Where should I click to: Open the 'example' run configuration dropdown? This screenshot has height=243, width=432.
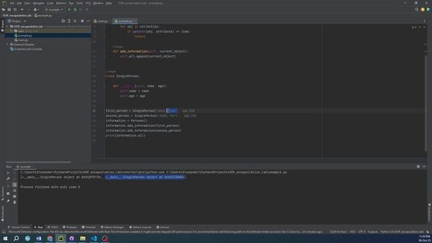[x=54, y=9]
